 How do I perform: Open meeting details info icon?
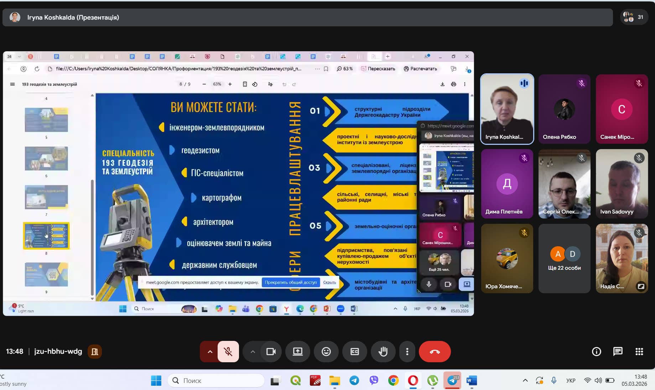pos(596,352)
